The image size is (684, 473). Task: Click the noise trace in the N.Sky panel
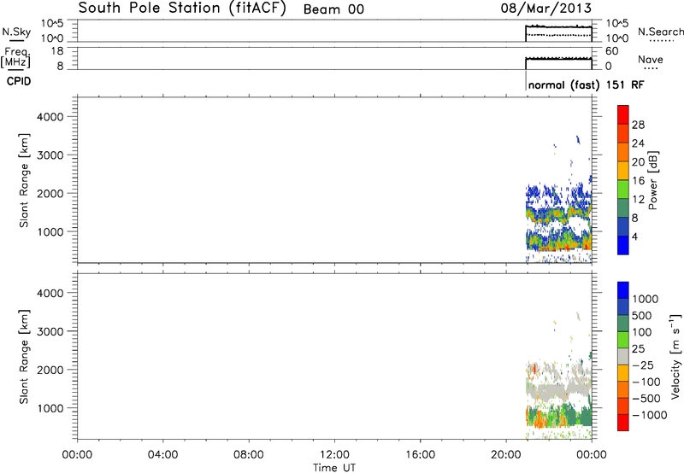[x=558, y=27]
